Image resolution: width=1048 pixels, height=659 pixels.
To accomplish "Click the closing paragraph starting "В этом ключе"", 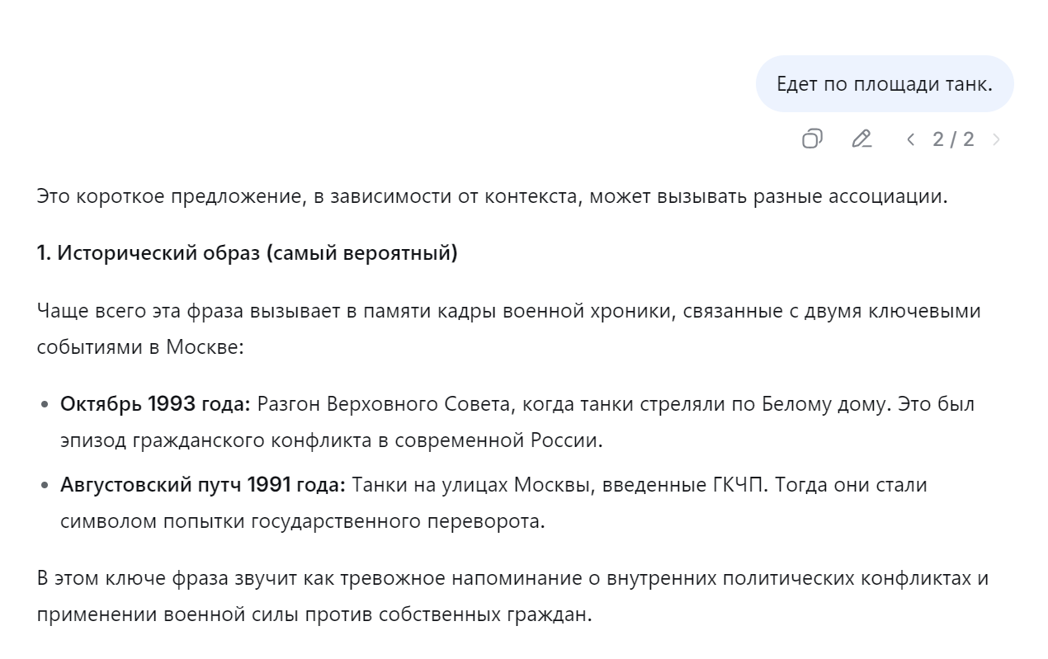I will point(512,577).
